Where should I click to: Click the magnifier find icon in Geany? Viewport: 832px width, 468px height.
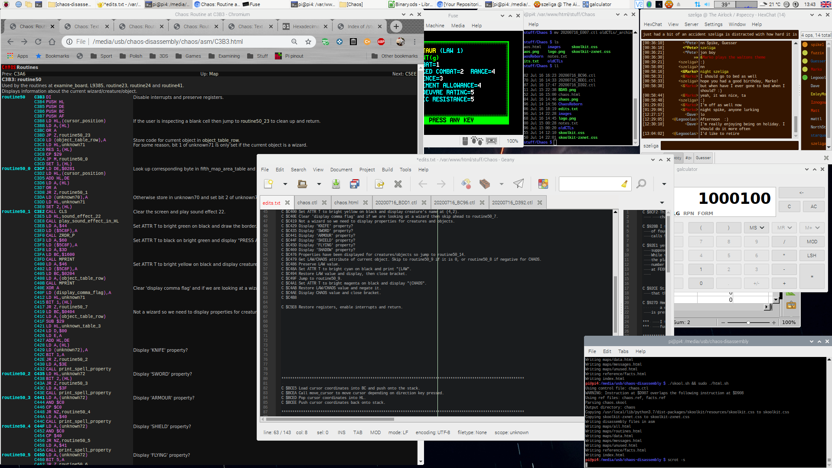pyautogui.click(x=641, y=184)
